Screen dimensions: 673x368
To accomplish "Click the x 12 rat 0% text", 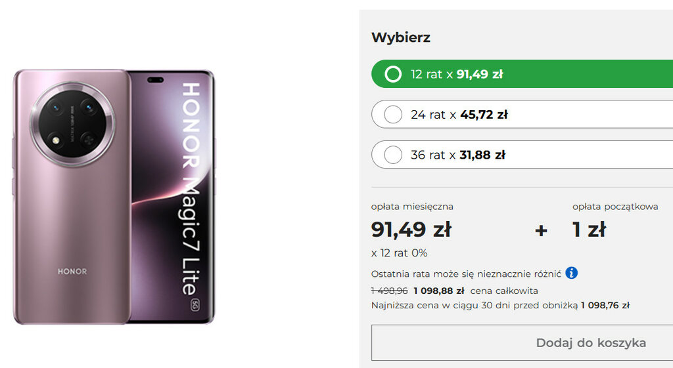I will click(399, 253).
